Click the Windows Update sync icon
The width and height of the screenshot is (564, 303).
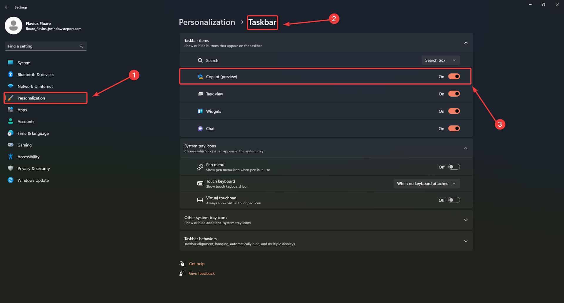(11, 180)
